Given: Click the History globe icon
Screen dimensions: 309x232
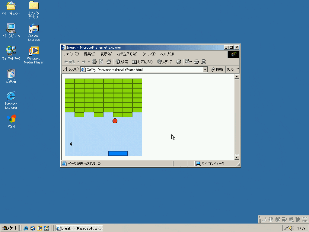Looking at the screenshot, I should [179, 62].
